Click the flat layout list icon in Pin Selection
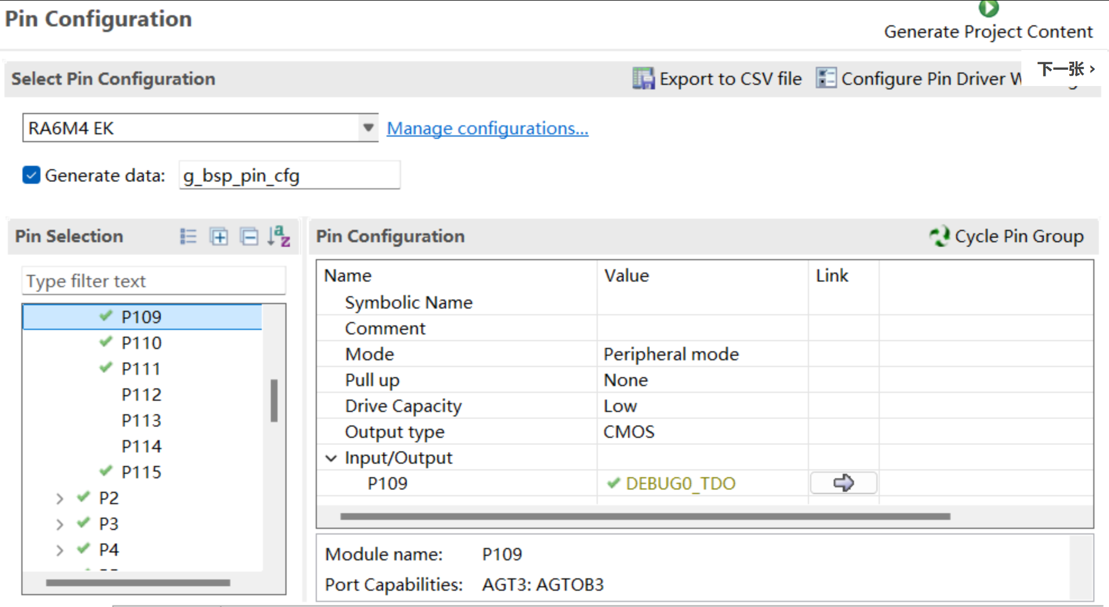The width and height of the screenshot is (1109, 607). click(x=188, y=237)
